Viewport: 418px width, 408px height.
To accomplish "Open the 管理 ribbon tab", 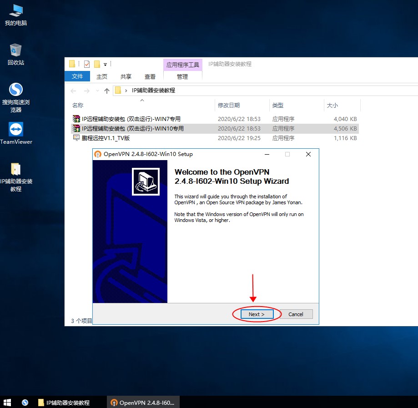I will coord(182,76).
